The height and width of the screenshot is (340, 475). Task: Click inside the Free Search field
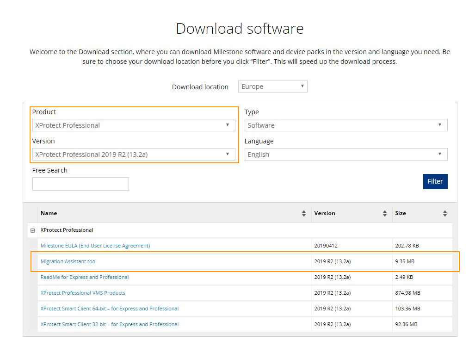pyautogui.click(x=80, y=184)
